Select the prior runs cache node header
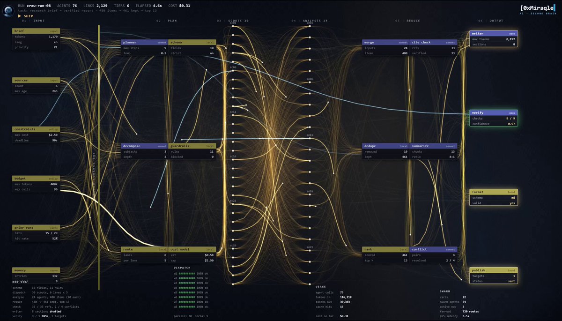The image size is (562, 321). (36, 227)
